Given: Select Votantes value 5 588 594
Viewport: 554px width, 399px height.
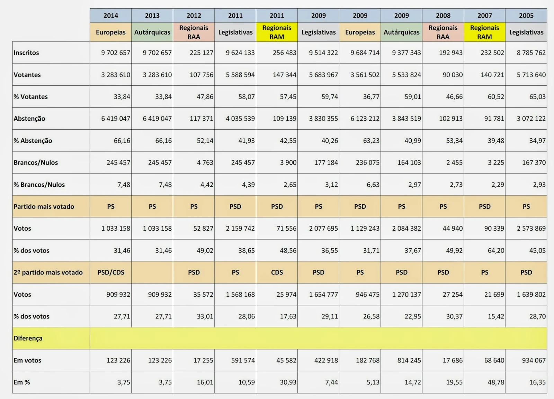Looking at the screenshot, I should (x=240, y=75).
